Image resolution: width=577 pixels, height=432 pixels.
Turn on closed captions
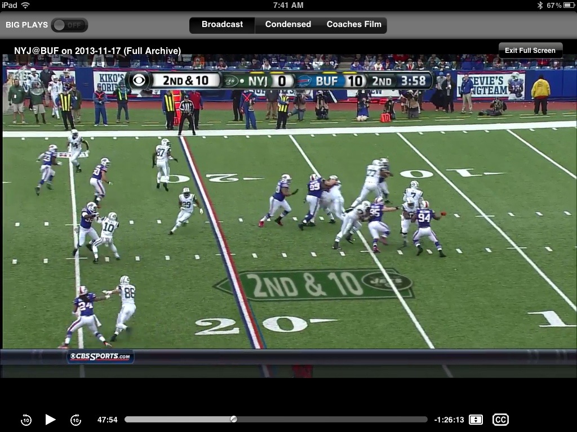point(500,420)
